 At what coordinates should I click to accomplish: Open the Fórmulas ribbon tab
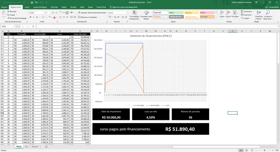pos(54,7)
